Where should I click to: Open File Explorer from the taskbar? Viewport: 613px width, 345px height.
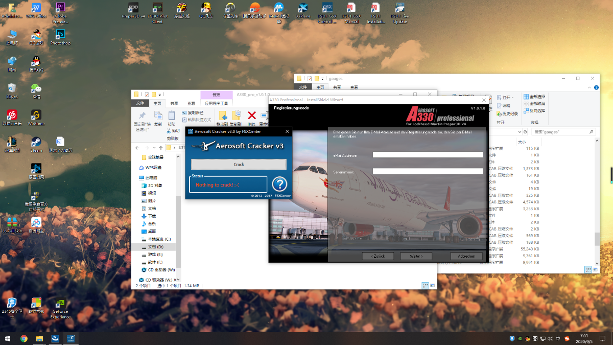click(x=39, y=338)
